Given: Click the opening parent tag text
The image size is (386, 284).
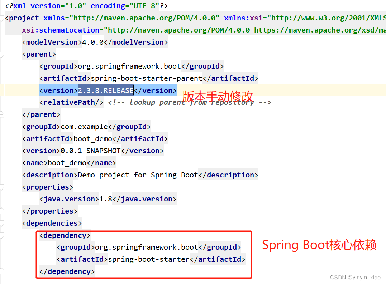Looking at the screenshot, I should coord(39,54).
